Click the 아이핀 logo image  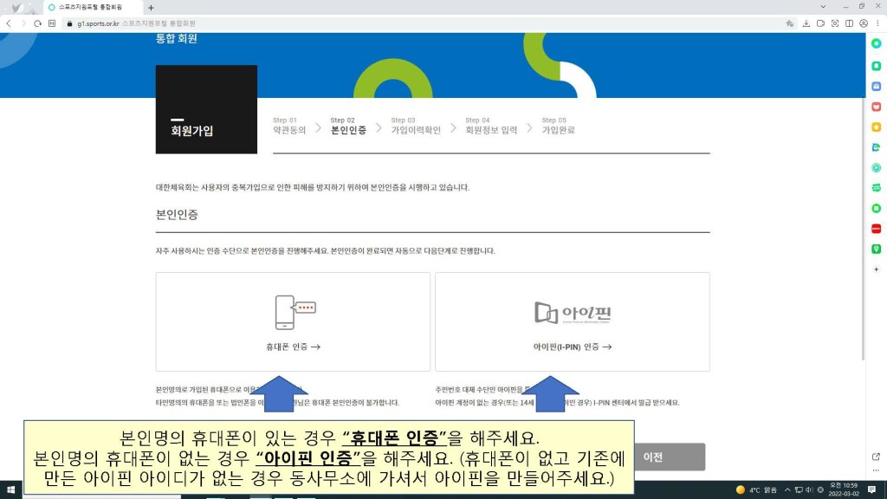tap(573, 312)
